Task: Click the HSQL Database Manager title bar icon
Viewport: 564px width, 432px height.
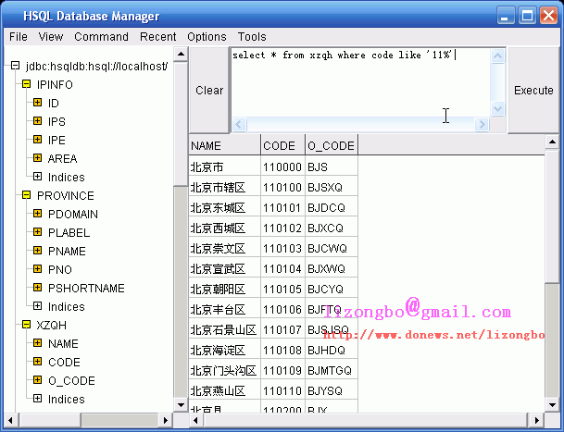Action: [x=12, y=16]
